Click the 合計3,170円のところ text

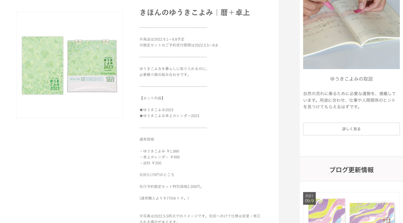157,175
